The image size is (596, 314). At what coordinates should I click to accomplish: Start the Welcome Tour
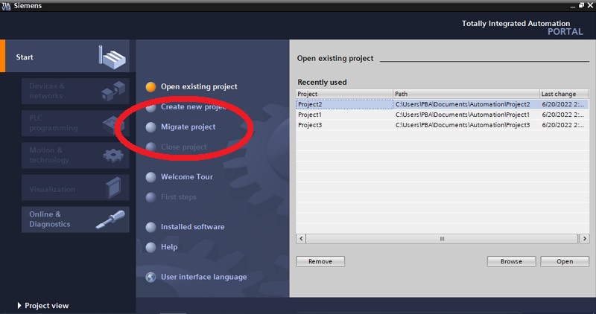click(x=187, y=176)
